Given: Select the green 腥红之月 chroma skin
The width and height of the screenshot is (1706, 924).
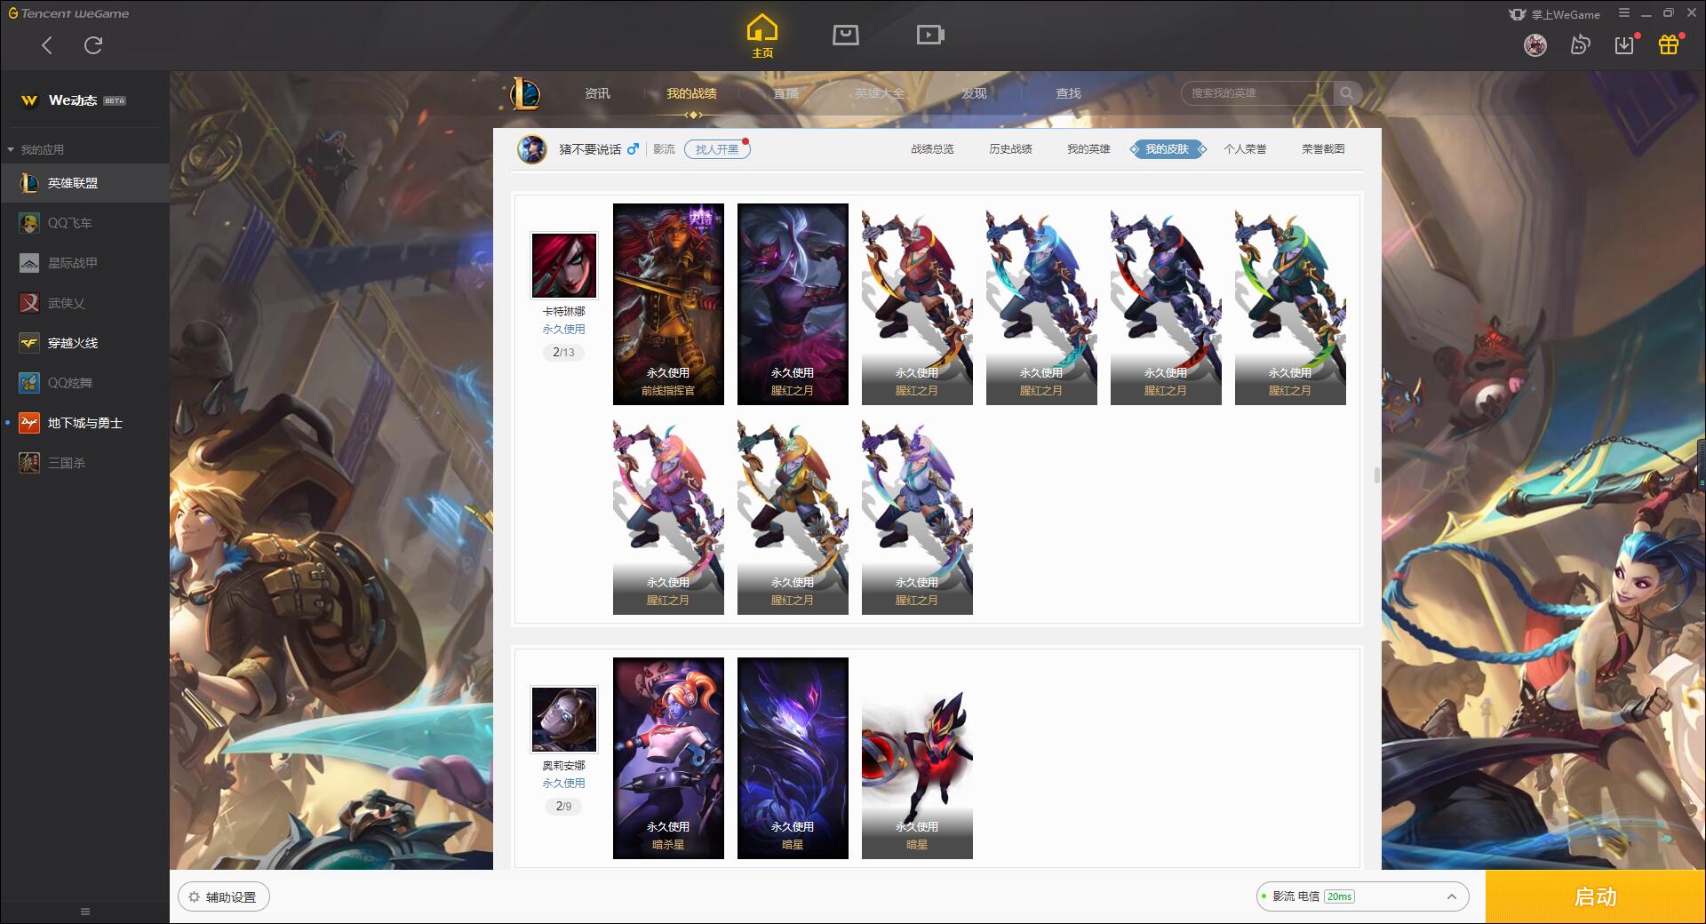Looking at the screenshot, I should click(1290, 304).
